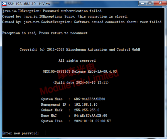Select the Hirschmann copyright line
The image size is (167, 139).
80,49
